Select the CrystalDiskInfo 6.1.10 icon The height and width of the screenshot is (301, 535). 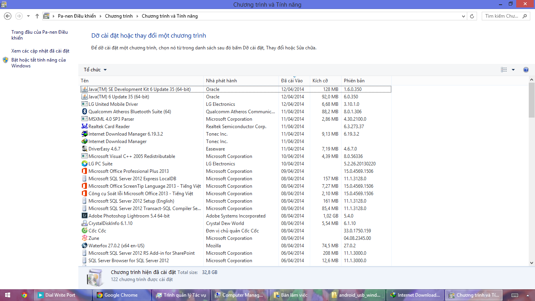[84, 223]
